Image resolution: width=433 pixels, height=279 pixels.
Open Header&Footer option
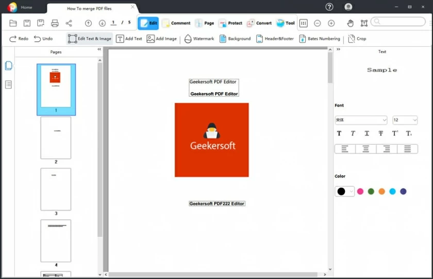[275, 39]
